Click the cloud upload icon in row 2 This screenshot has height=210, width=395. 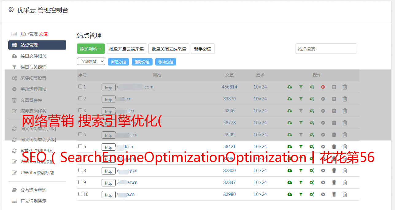(x=290, y=99)
